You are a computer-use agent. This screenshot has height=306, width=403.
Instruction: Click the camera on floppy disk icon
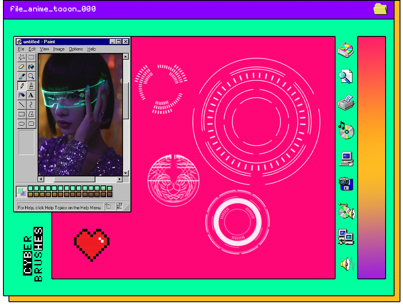pos(346,184)
